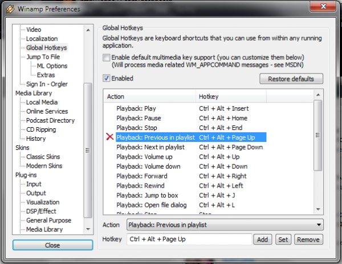Click the Ctrl + Alt + Insert hotkey cell
Viewport: 342px width, 264px height.
tap(224, 108)
